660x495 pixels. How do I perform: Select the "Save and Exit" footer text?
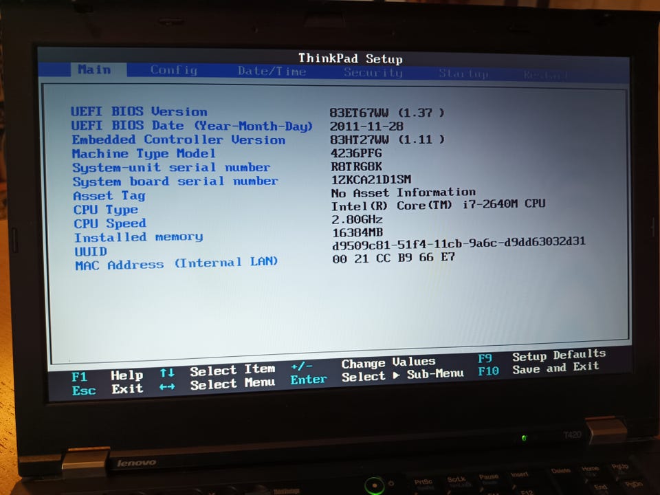click(x=555, y=368)
